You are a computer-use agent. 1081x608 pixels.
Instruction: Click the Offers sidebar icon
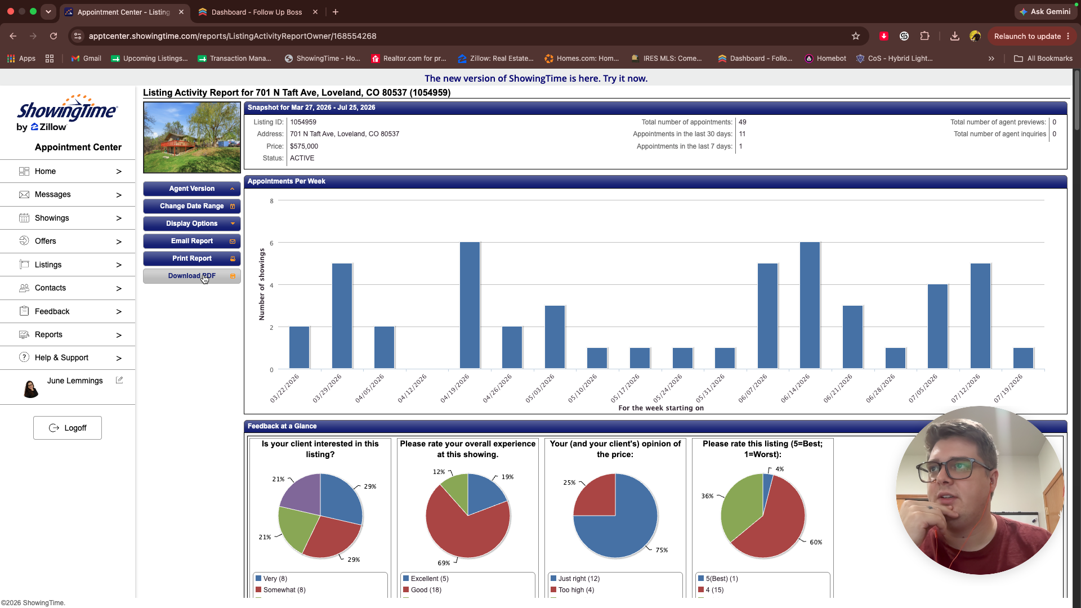coord(24,241)
